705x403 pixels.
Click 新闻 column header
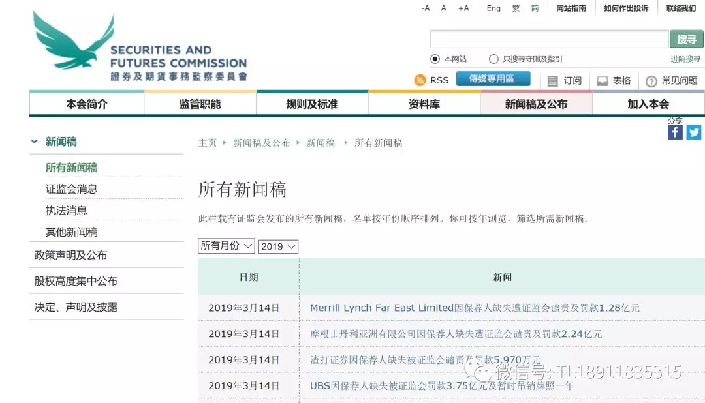502,277
